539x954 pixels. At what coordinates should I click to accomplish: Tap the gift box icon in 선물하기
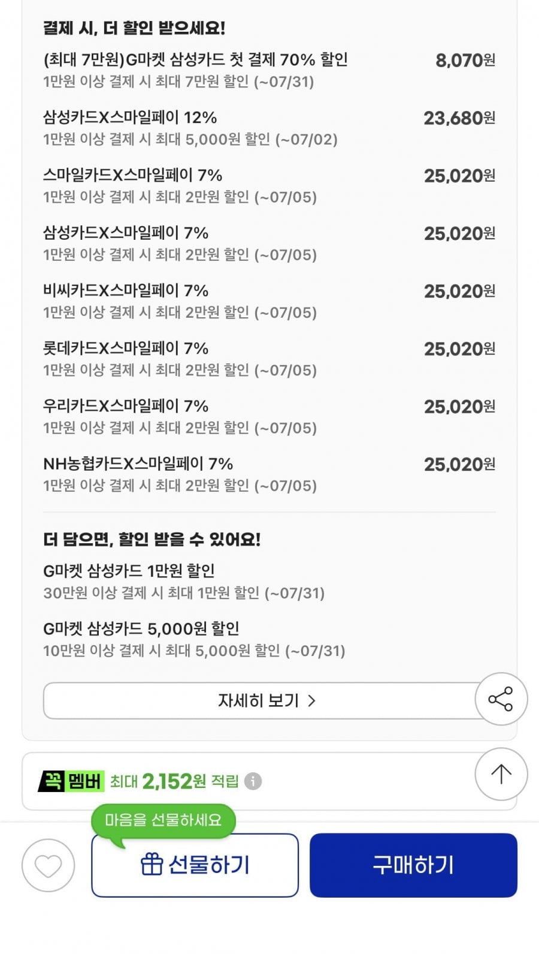[152, 865]
